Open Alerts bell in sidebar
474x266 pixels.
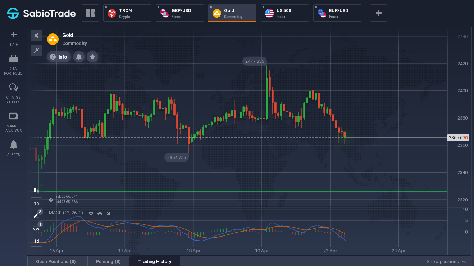[x=14, y=145]
